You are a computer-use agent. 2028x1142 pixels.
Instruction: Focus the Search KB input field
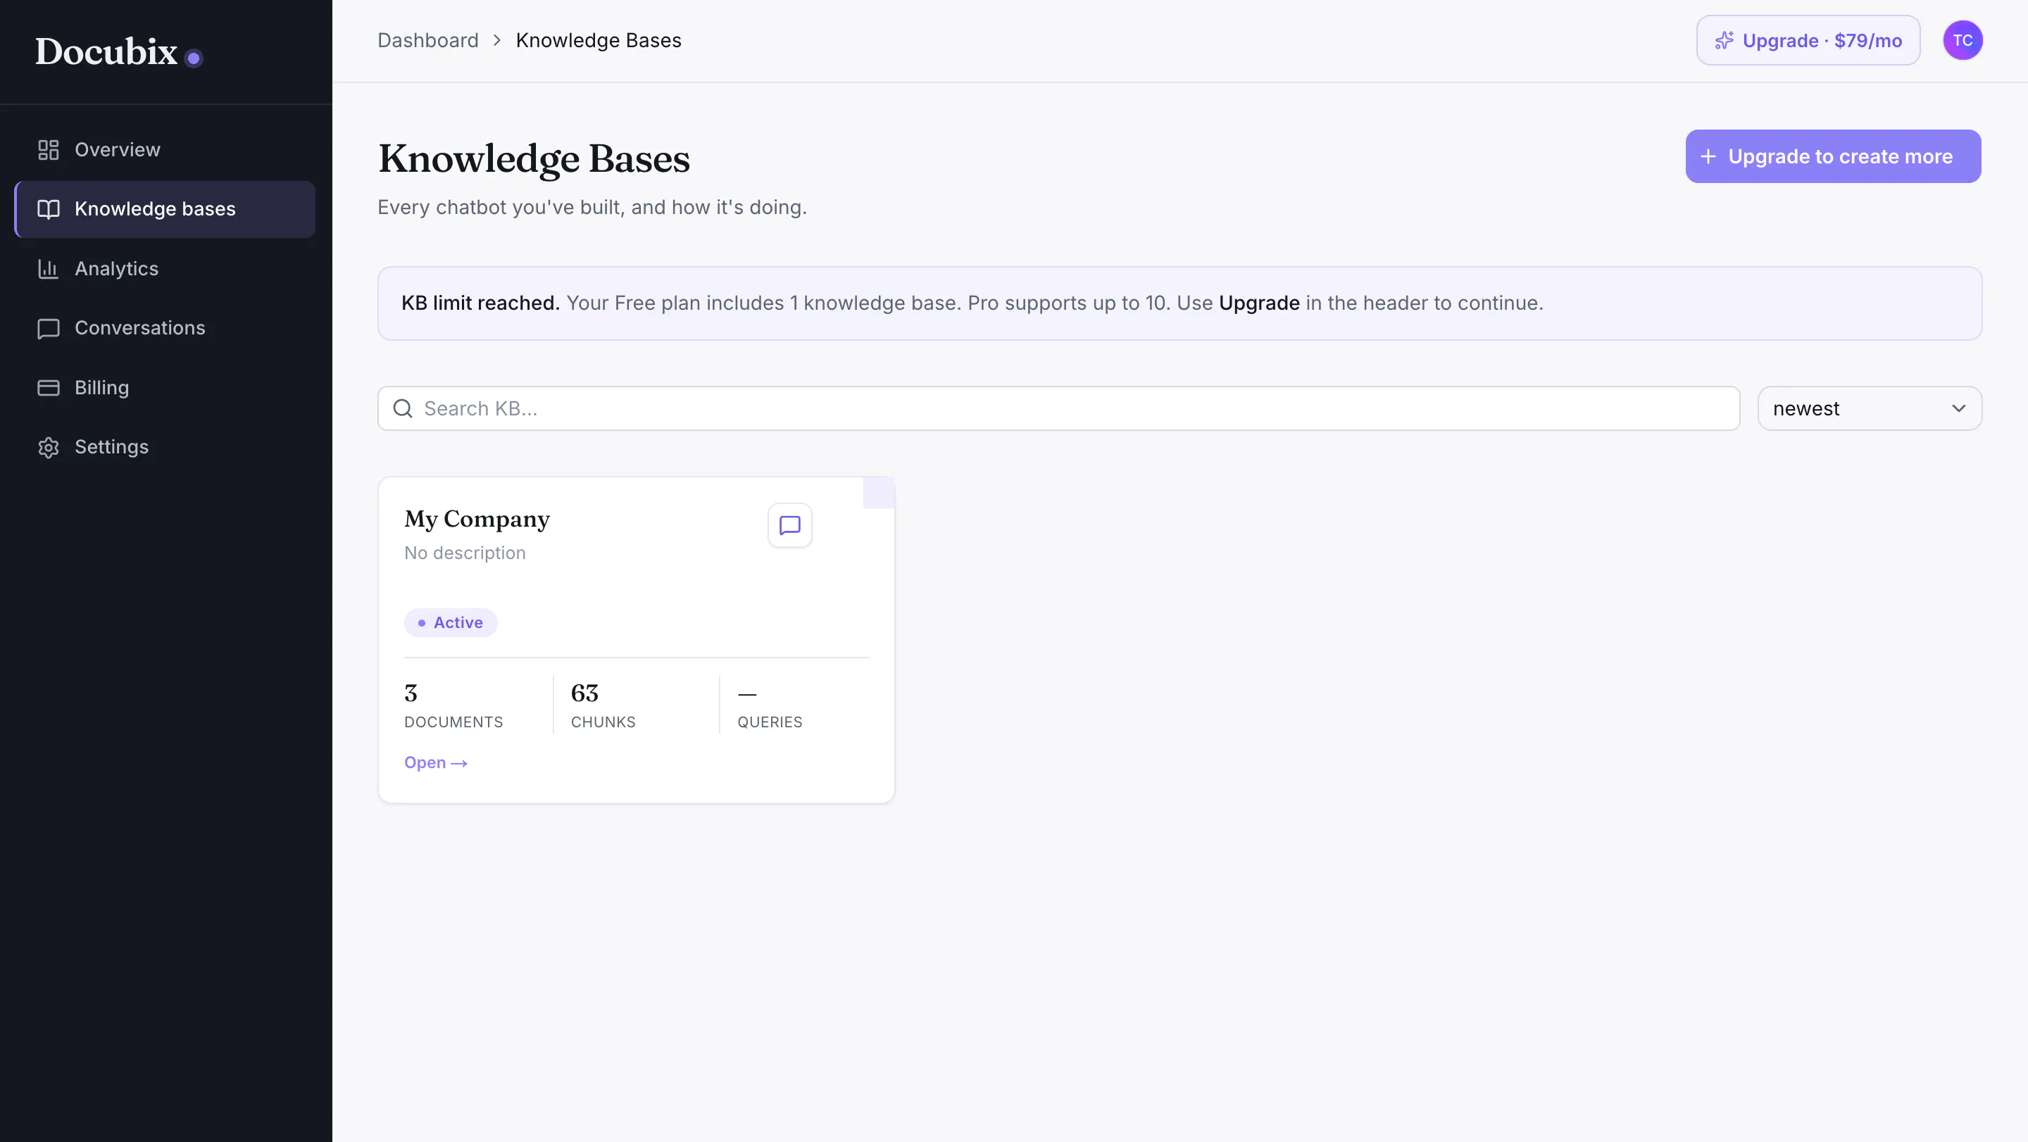[1058, 408]
